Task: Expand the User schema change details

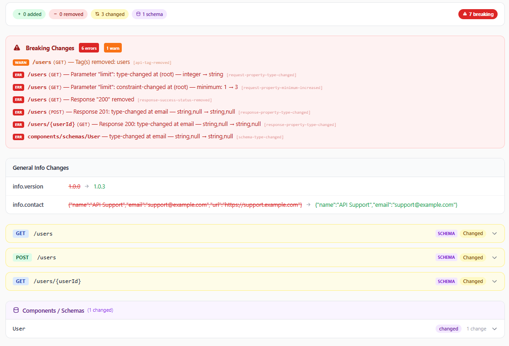Action: [495, 329]
